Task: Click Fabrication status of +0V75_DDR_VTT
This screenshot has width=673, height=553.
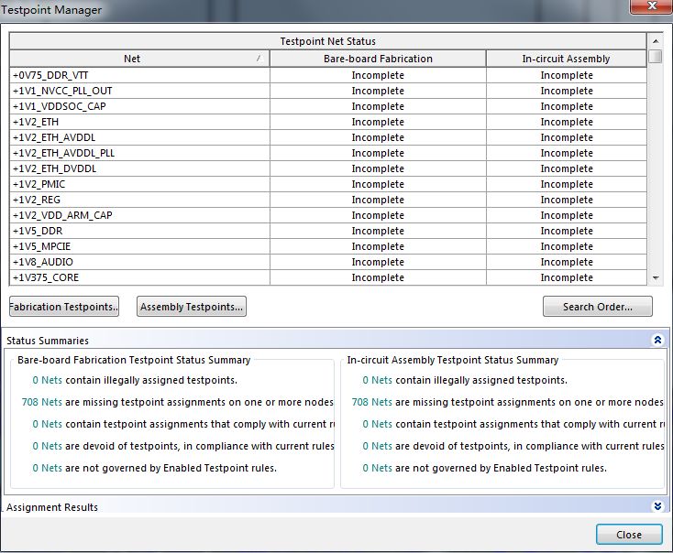Action: (x=378, y=75)
